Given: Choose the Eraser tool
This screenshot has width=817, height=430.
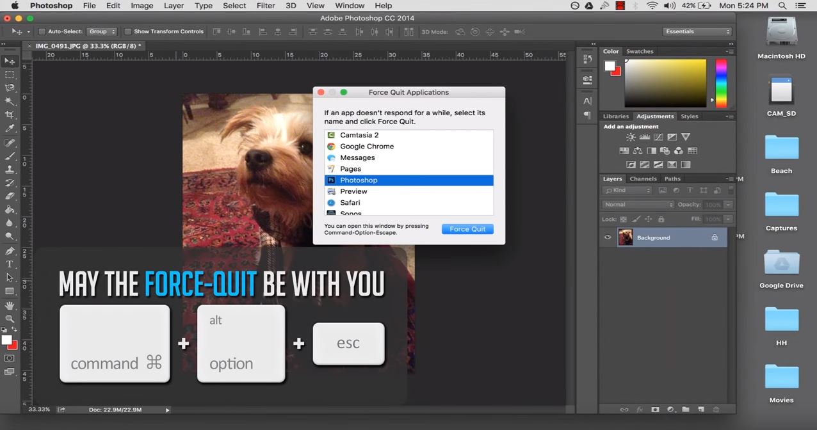Looking at the screenshot, I should [x=10, y=196].
